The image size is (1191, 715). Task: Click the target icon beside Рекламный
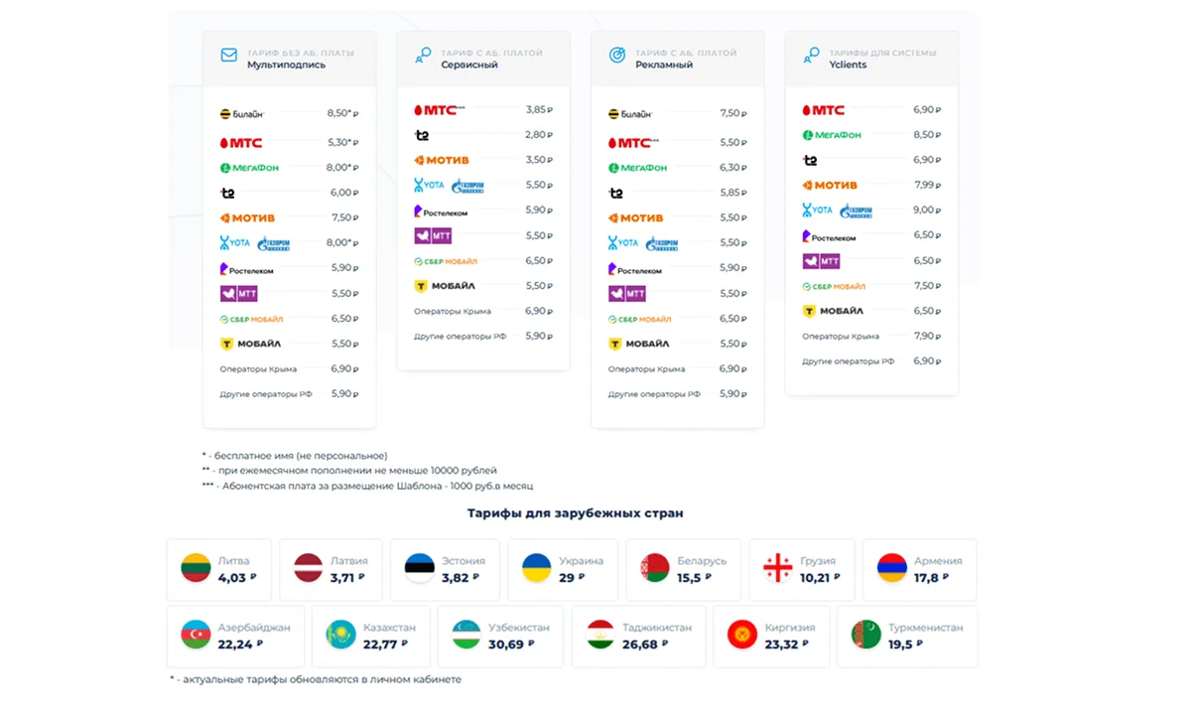(616, 56)
